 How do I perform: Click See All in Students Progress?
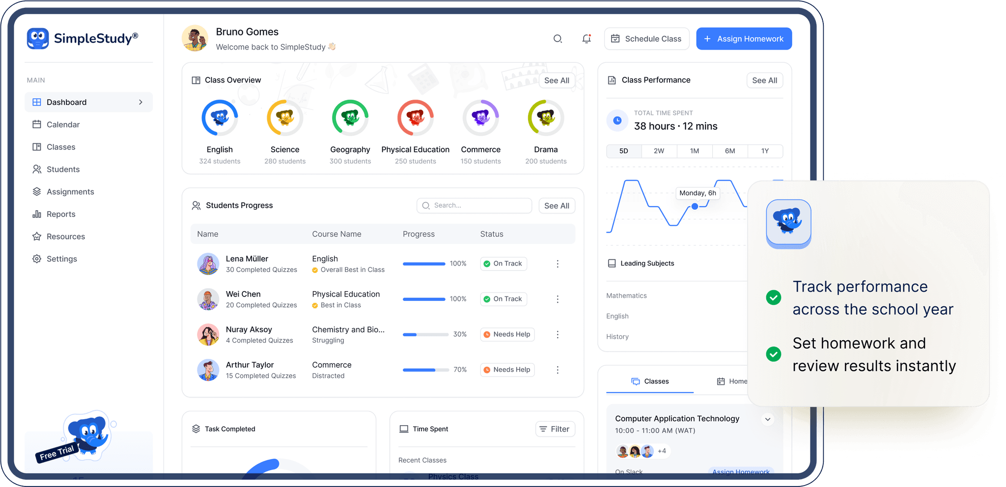point(557,206)
